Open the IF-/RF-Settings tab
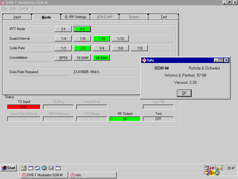 pyautogui.click(x=76, y=17)
